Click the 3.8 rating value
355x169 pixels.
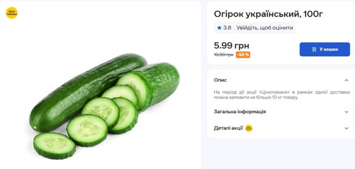[227, 28]
